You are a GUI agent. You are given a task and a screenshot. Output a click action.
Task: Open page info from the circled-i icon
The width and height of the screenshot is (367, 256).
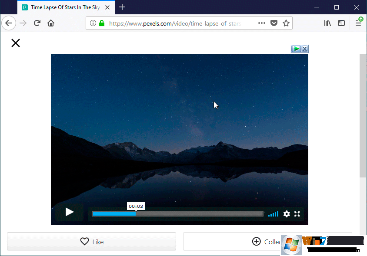[93, 23]
